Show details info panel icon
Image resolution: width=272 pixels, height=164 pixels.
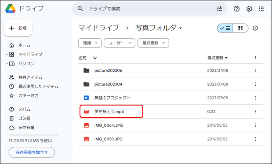255,28
